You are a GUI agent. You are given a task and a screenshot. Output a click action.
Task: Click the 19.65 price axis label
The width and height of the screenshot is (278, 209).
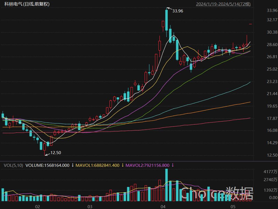272,106
